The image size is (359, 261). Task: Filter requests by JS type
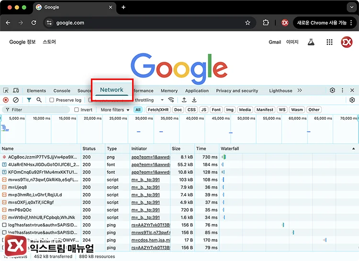click(203, 110)
